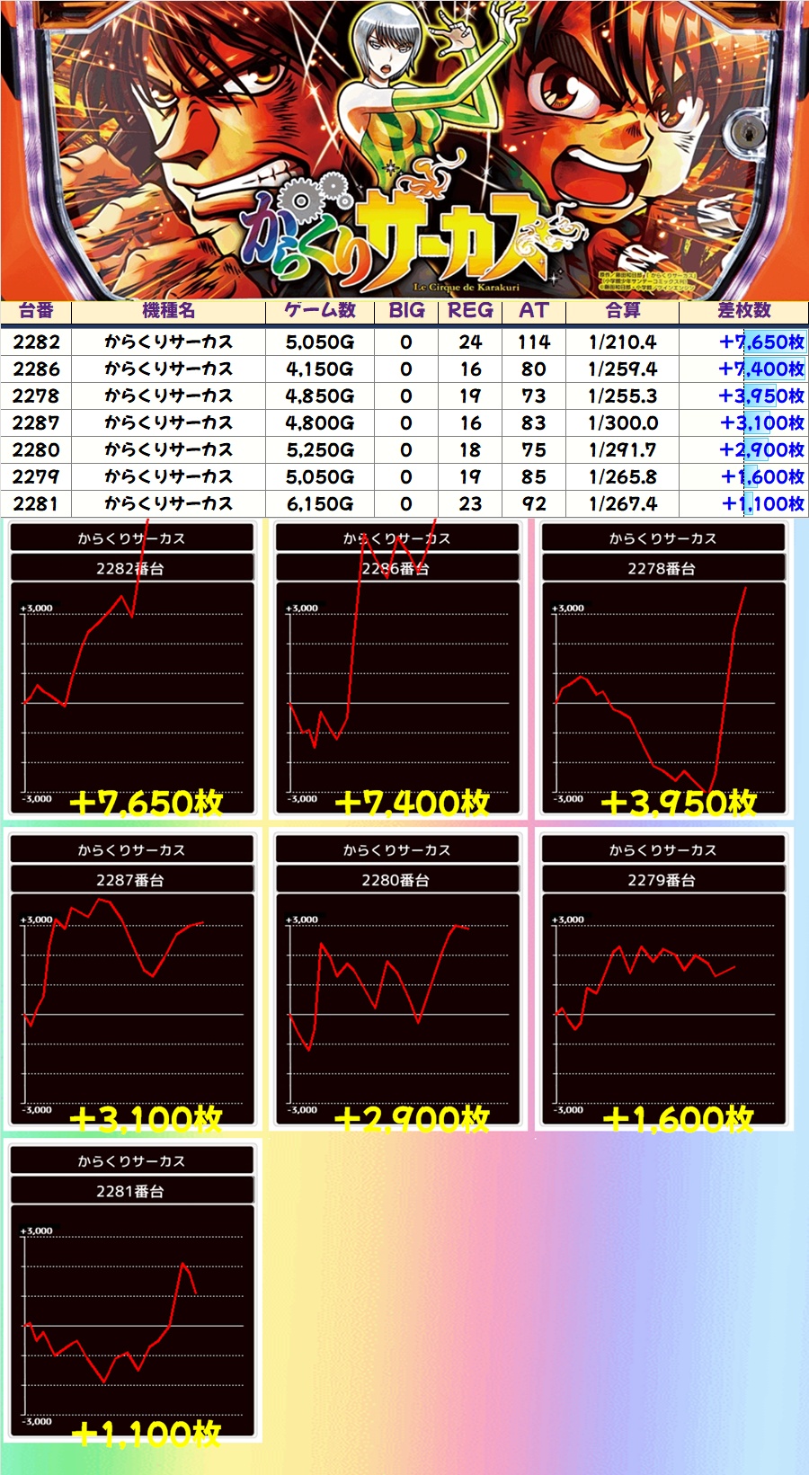Click the yellow +1,100枚 graph label

[x=146, y=1434]
